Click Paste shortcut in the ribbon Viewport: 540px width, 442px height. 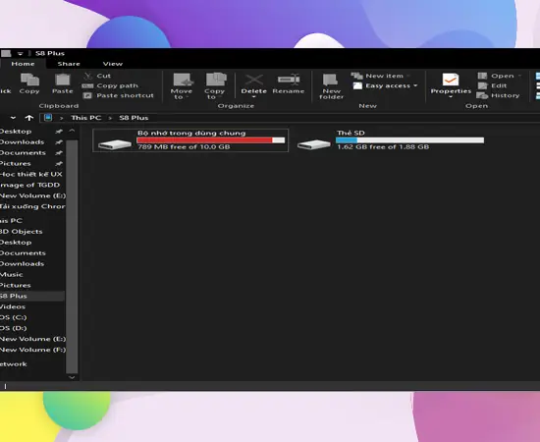pos(119,95)
